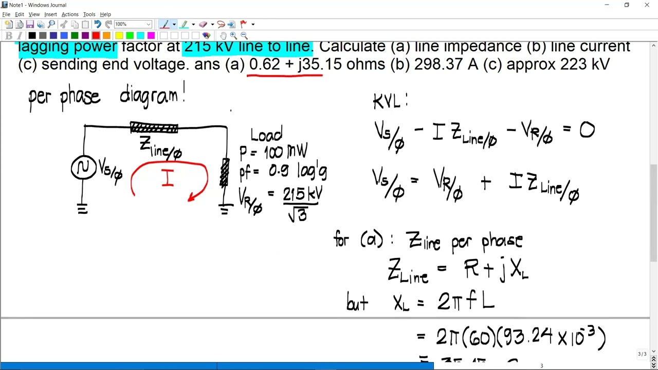
Task: Open the Edit menu
Action: tap(20, 14)
